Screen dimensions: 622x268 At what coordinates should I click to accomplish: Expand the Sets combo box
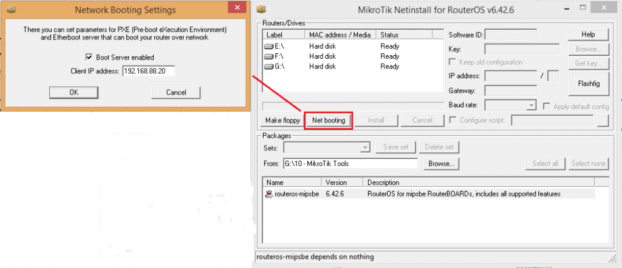364,147
